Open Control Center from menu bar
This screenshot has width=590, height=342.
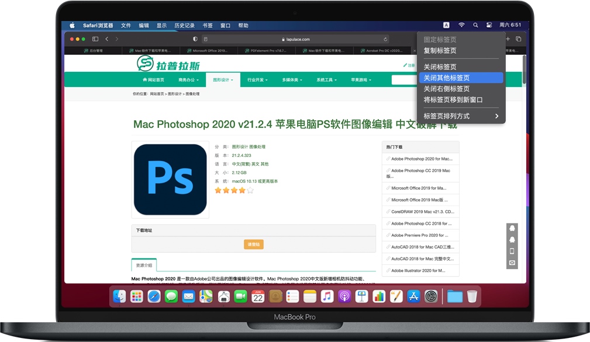point(489,25)
